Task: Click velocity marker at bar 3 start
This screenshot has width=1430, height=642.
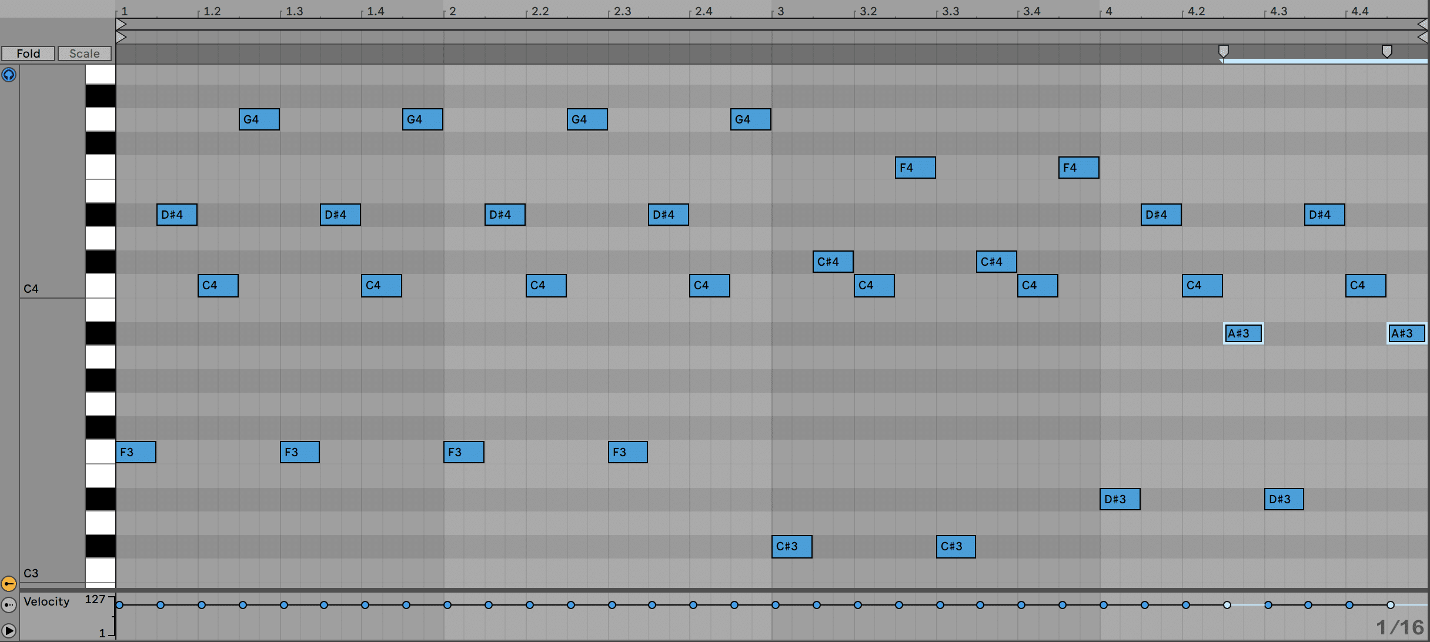Action: [x=776, y=605]
